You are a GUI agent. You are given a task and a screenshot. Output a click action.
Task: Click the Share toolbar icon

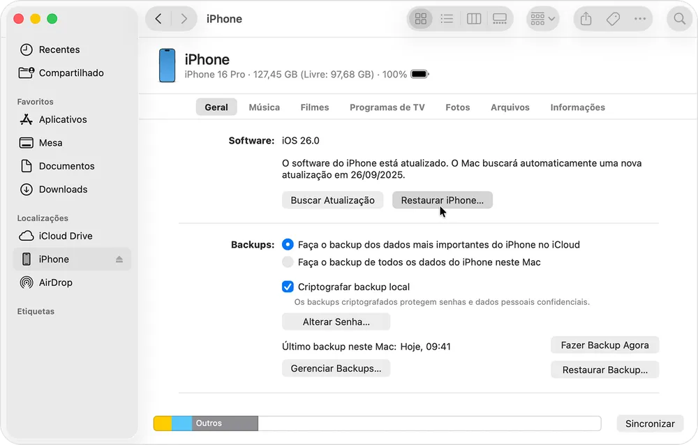pos(586,19)
